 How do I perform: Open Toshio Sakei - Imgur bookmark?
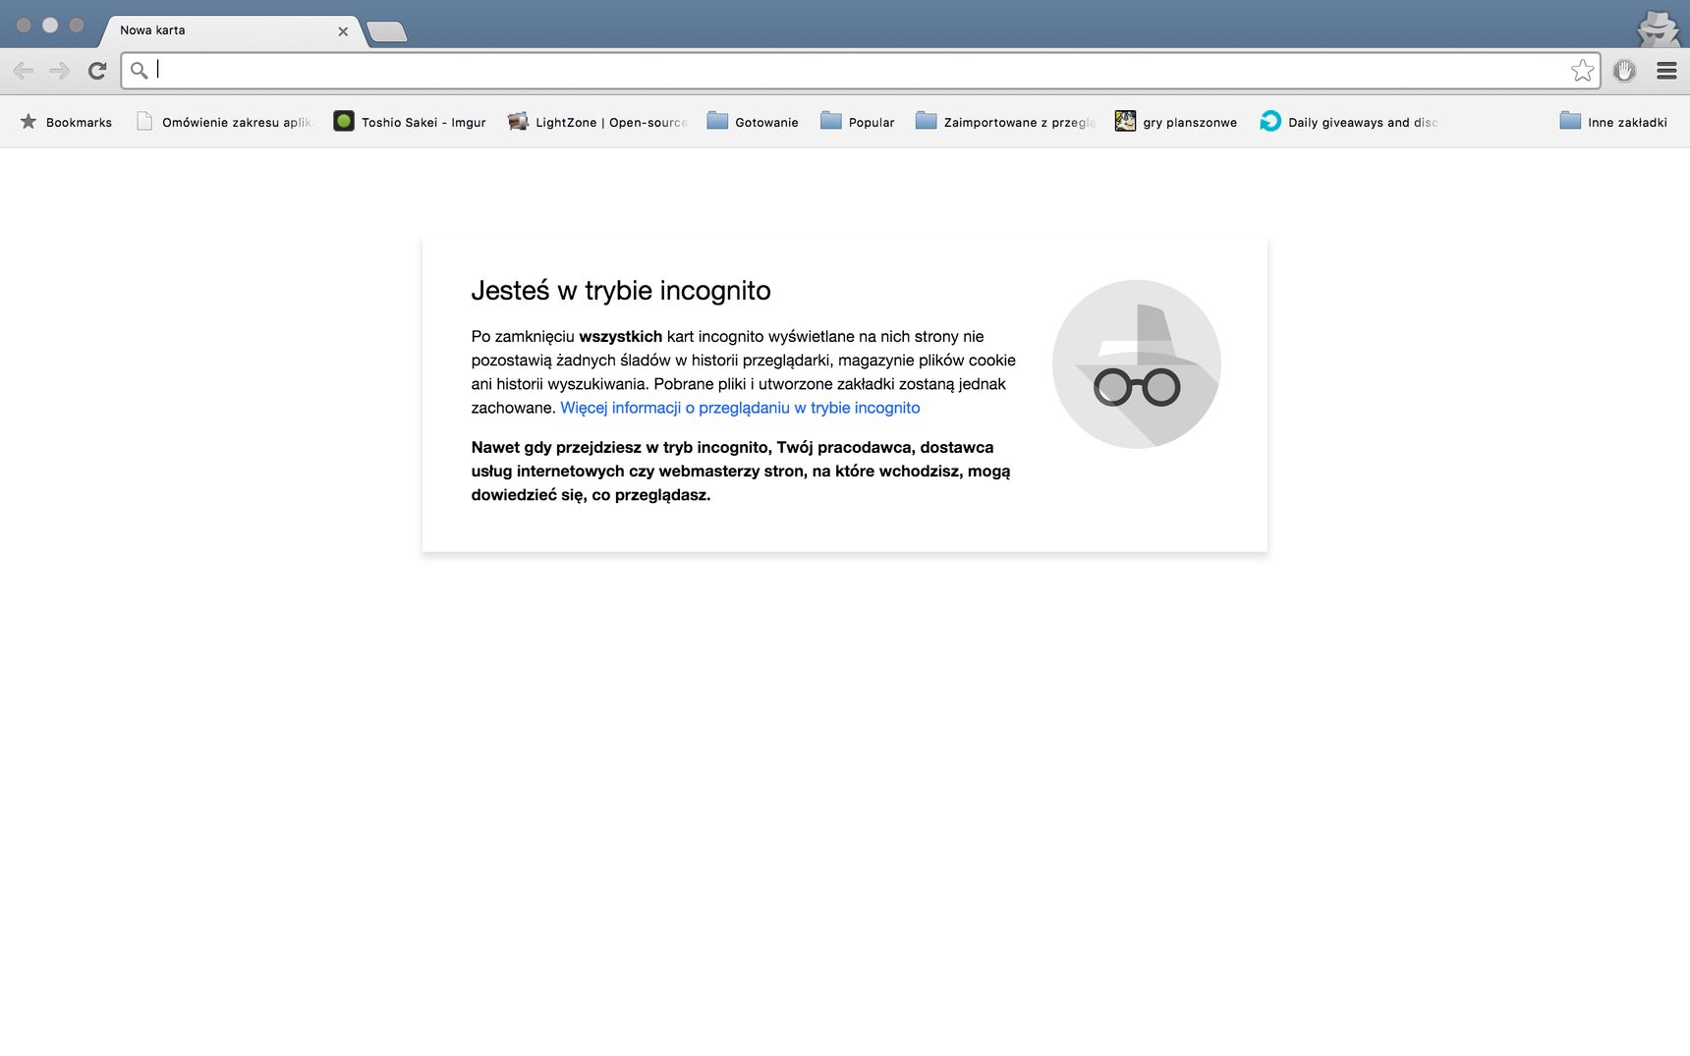click(410, 122)
